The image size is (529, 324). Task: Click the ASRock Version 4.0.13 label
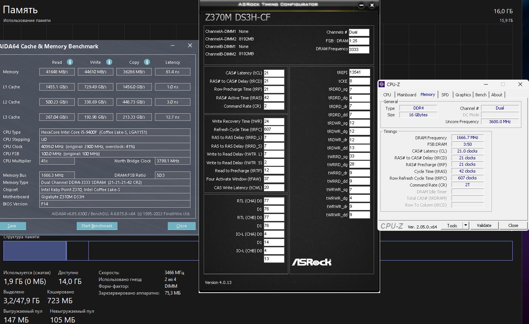click(x=218, y=282)
